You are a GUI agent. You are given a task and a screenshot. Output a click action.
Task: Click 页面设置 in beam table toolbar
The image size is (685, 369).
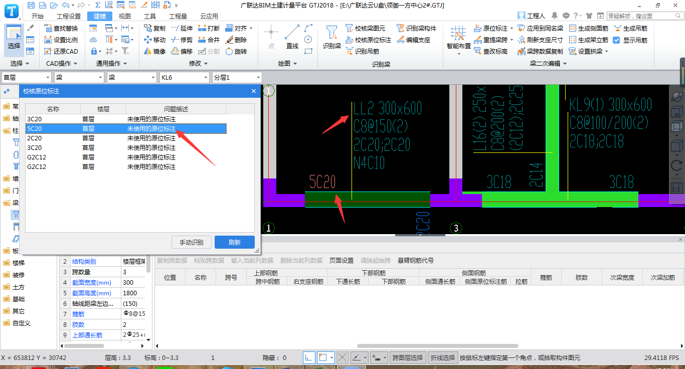[341, 260]
